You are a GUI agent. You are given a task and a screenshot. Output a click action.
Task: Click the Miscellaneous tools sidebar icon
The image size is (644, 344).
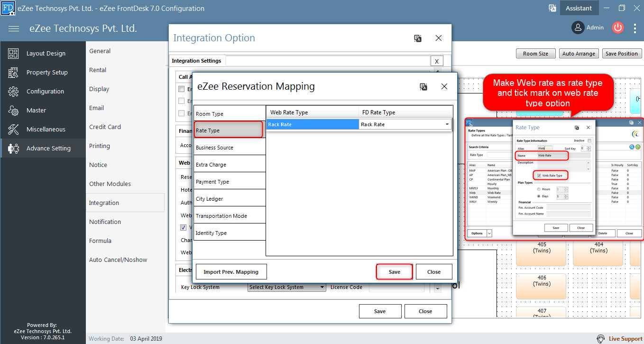pos(13,130)
